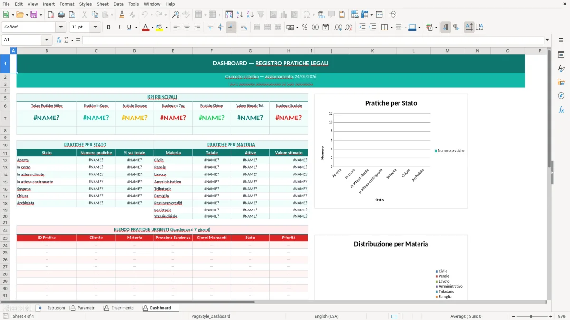Click the Sort Ascending icon
This screenshot has width=570, height=320.
(239, 15)
